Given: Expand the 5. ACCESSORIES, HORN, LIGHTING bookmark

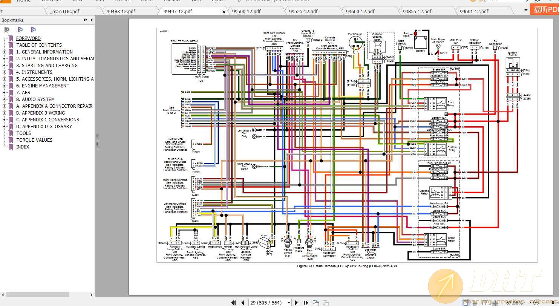Looking at the screenshot, I should coord(4,79).
